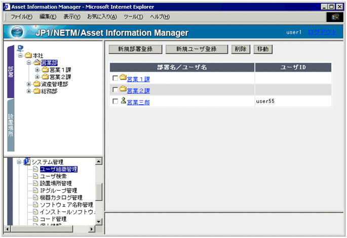
Task: Open the 営業１課 link in table
Action: click(x=138, y=79)
